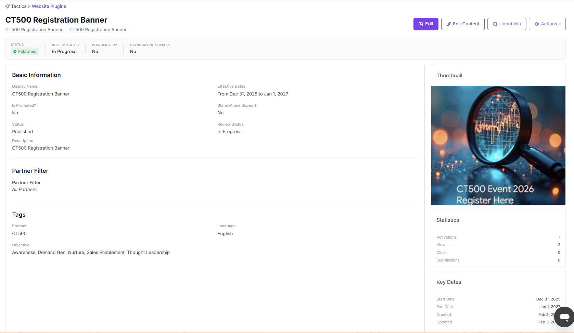Click the Updated label in Key Dates
574x333 pixels.
[444, 322]
